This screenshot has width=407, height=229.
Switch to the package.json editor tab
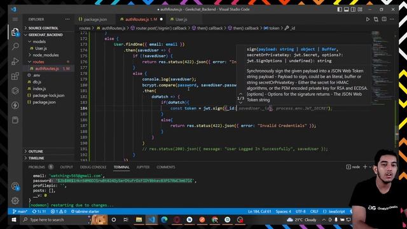pos(95,19)
